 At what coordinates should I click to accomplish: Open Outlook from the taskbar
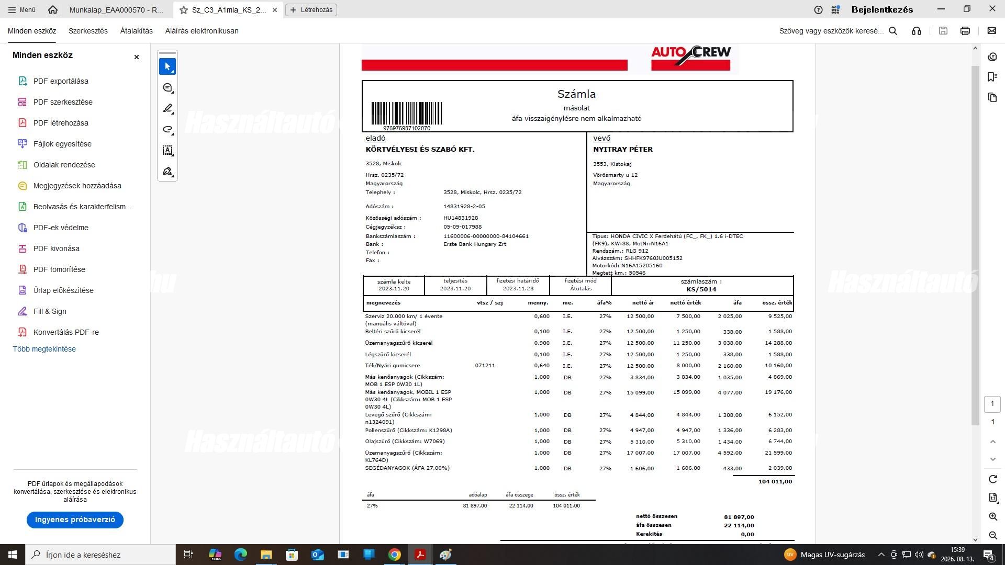pos(318,555)
